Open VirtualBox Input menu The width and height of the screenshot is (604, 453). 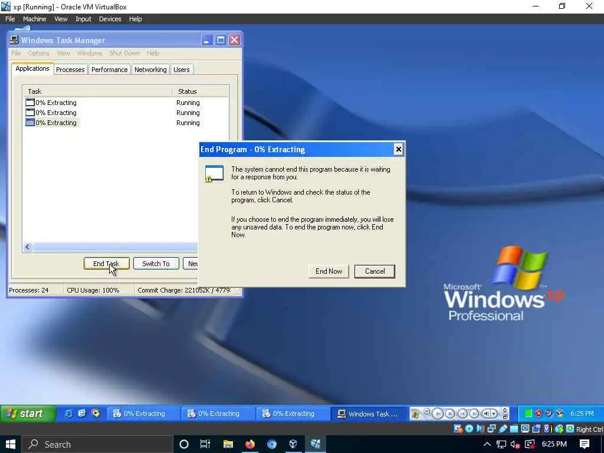83,19
